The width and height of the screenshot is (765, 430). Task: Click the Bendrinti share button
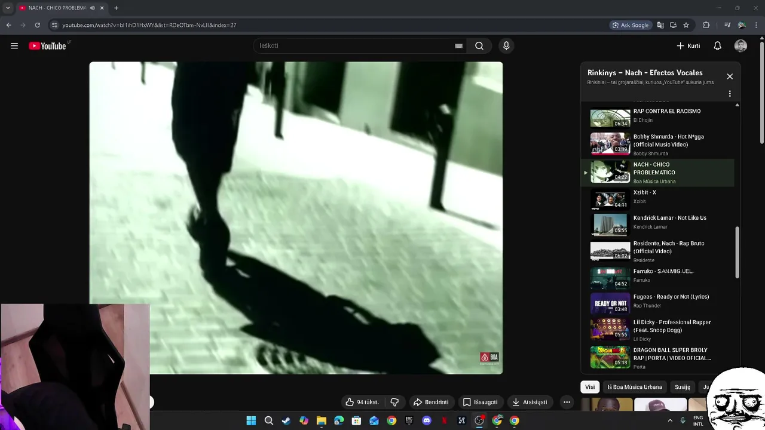point(431,402)
